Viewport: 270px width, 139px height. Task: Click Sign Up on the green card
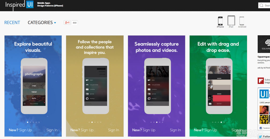[211, 130]
